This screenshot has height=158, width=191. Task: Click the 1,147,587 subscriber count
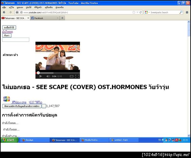pos(53,106)
